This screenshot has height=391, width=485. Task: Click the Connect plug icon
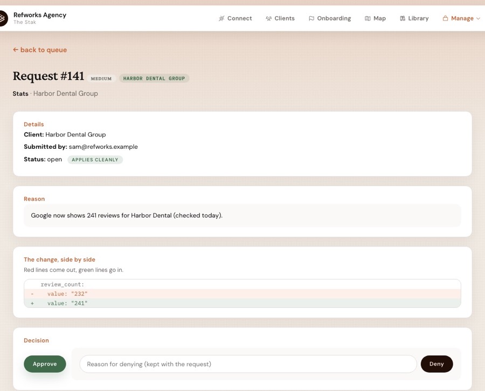click(x=221, y=18)
